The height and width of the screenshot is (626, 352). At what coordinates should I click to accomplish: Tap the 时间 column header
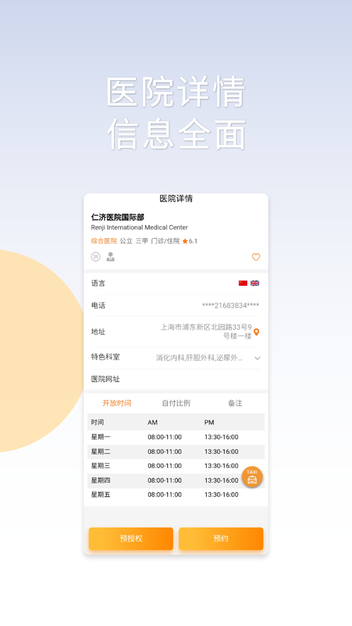click(x=97, y=423)
